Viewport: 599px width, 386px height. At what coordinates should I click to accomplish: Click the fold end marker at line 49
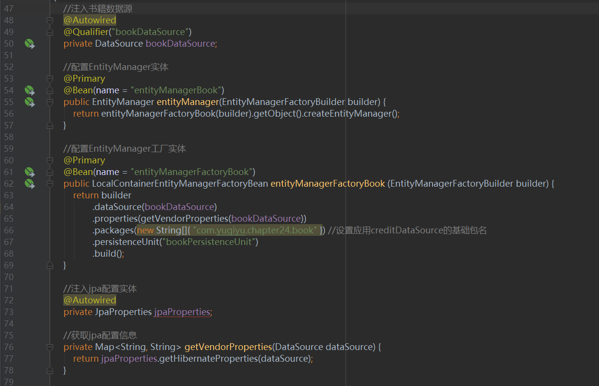pyautogui.click(x=50, y=32)
